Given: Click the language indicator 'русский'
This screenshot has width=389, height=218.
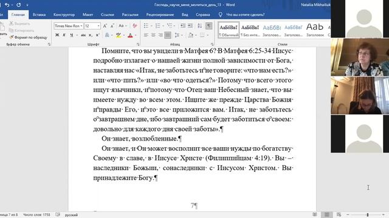Looking at the screenshot, I should coord(71,215).
